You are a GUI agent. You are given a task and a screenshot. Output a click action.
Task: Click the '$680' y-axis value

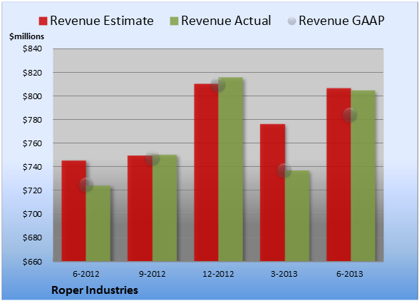32,238
